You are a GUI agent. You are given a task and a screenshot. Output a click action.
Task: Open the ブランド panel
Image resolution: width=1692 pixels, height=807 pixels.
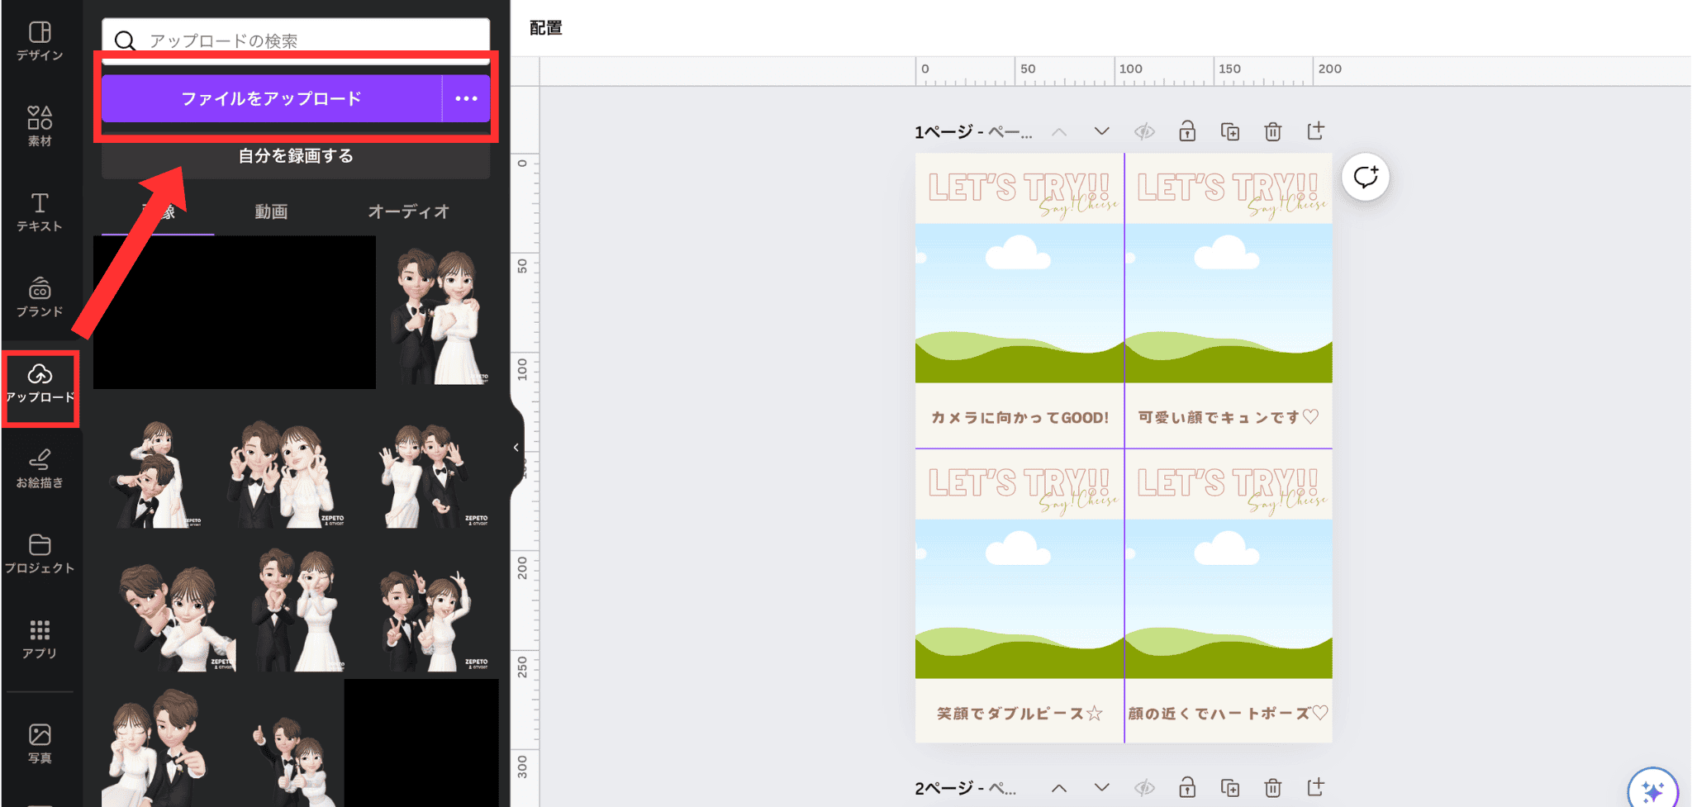click(40, 297)
